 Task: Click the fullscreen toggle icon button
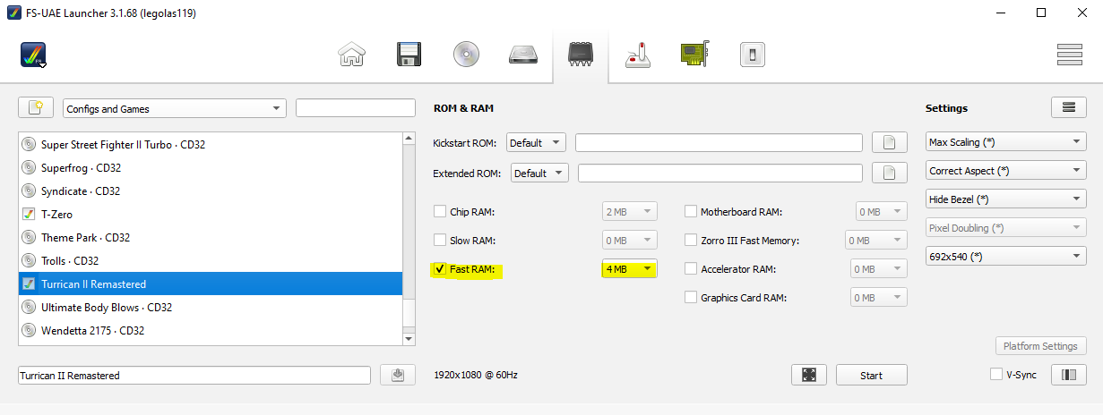click(809, 375)
